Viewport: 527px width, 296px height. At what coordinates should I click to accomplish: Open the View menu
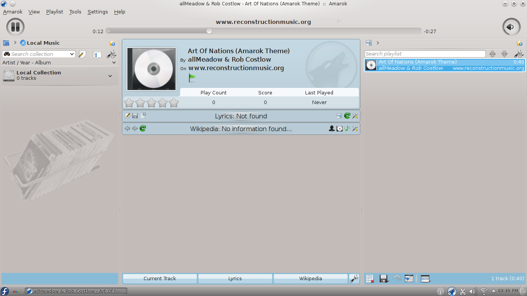pyautogui.click(x=34, y=12)
